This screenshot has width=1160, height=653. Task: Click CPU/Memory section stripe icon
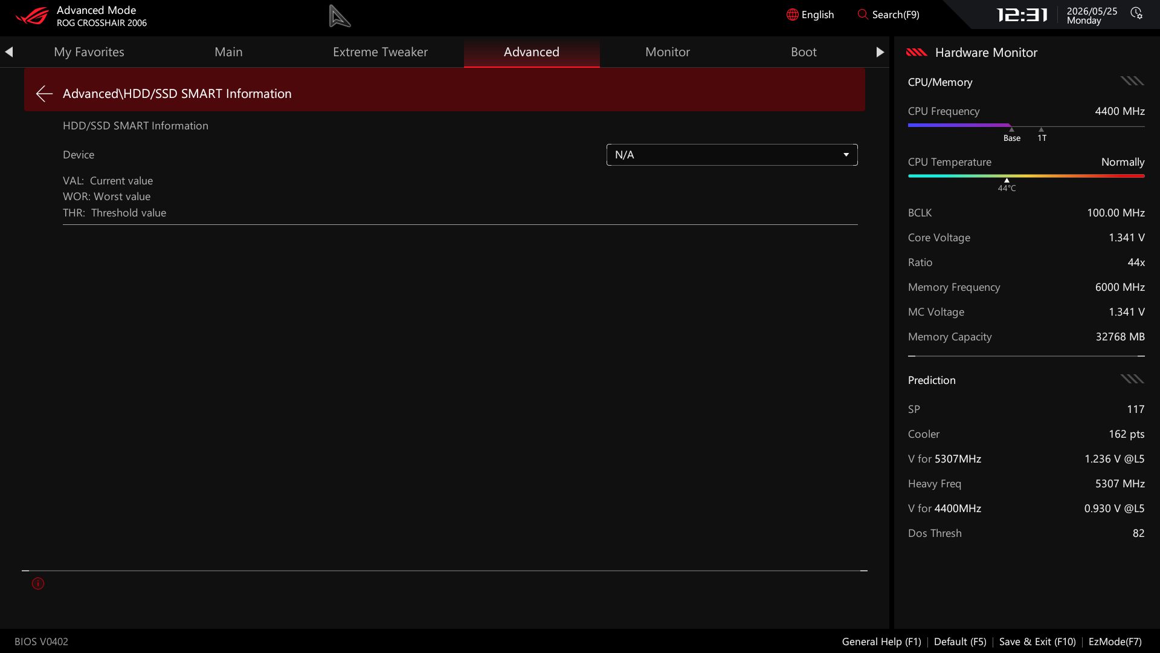(1132, 81)
